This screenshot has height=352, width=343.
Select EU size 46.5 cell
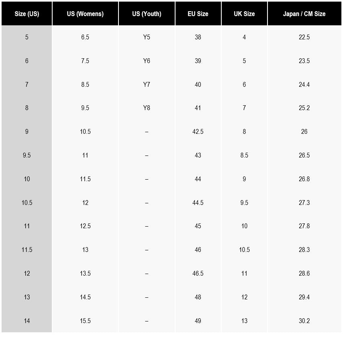[x=198, y=274]
